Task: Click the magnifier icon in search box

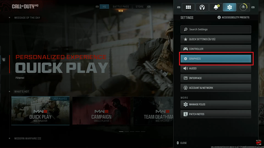Action: pyautogui.click(x=186, y=30)
